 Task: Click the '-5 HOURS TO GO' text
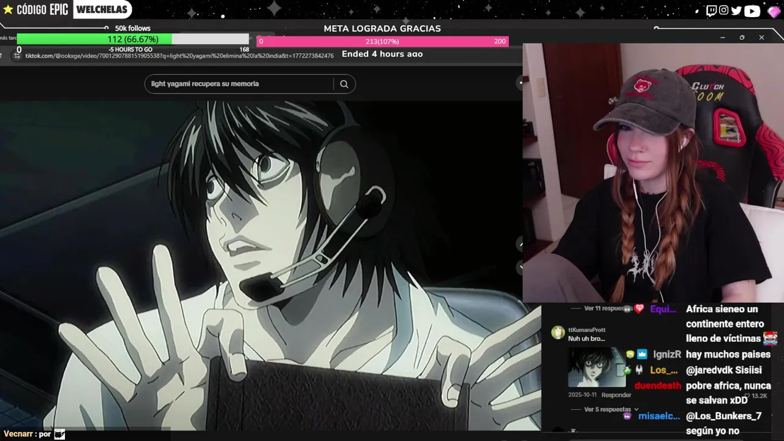tap(130, 50)
